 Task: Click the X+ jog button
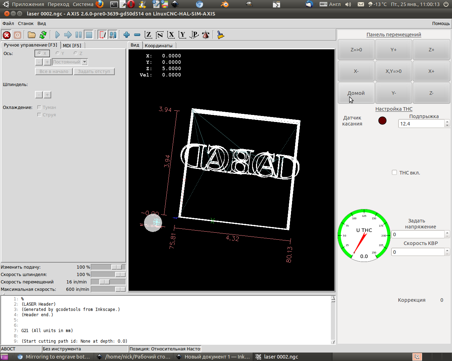click(431, 71)
